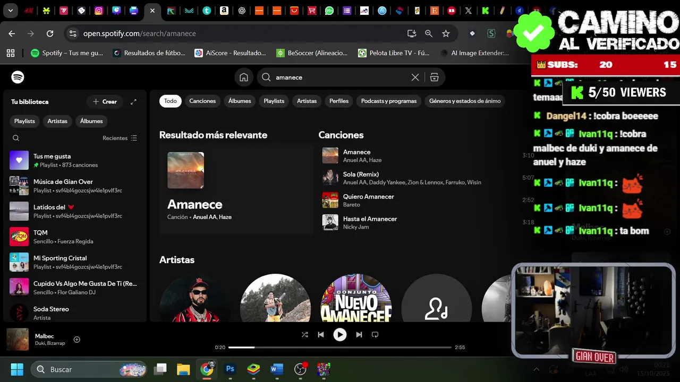Toggle repeat mode
The image size is (680, 382).
click(375, 335)
